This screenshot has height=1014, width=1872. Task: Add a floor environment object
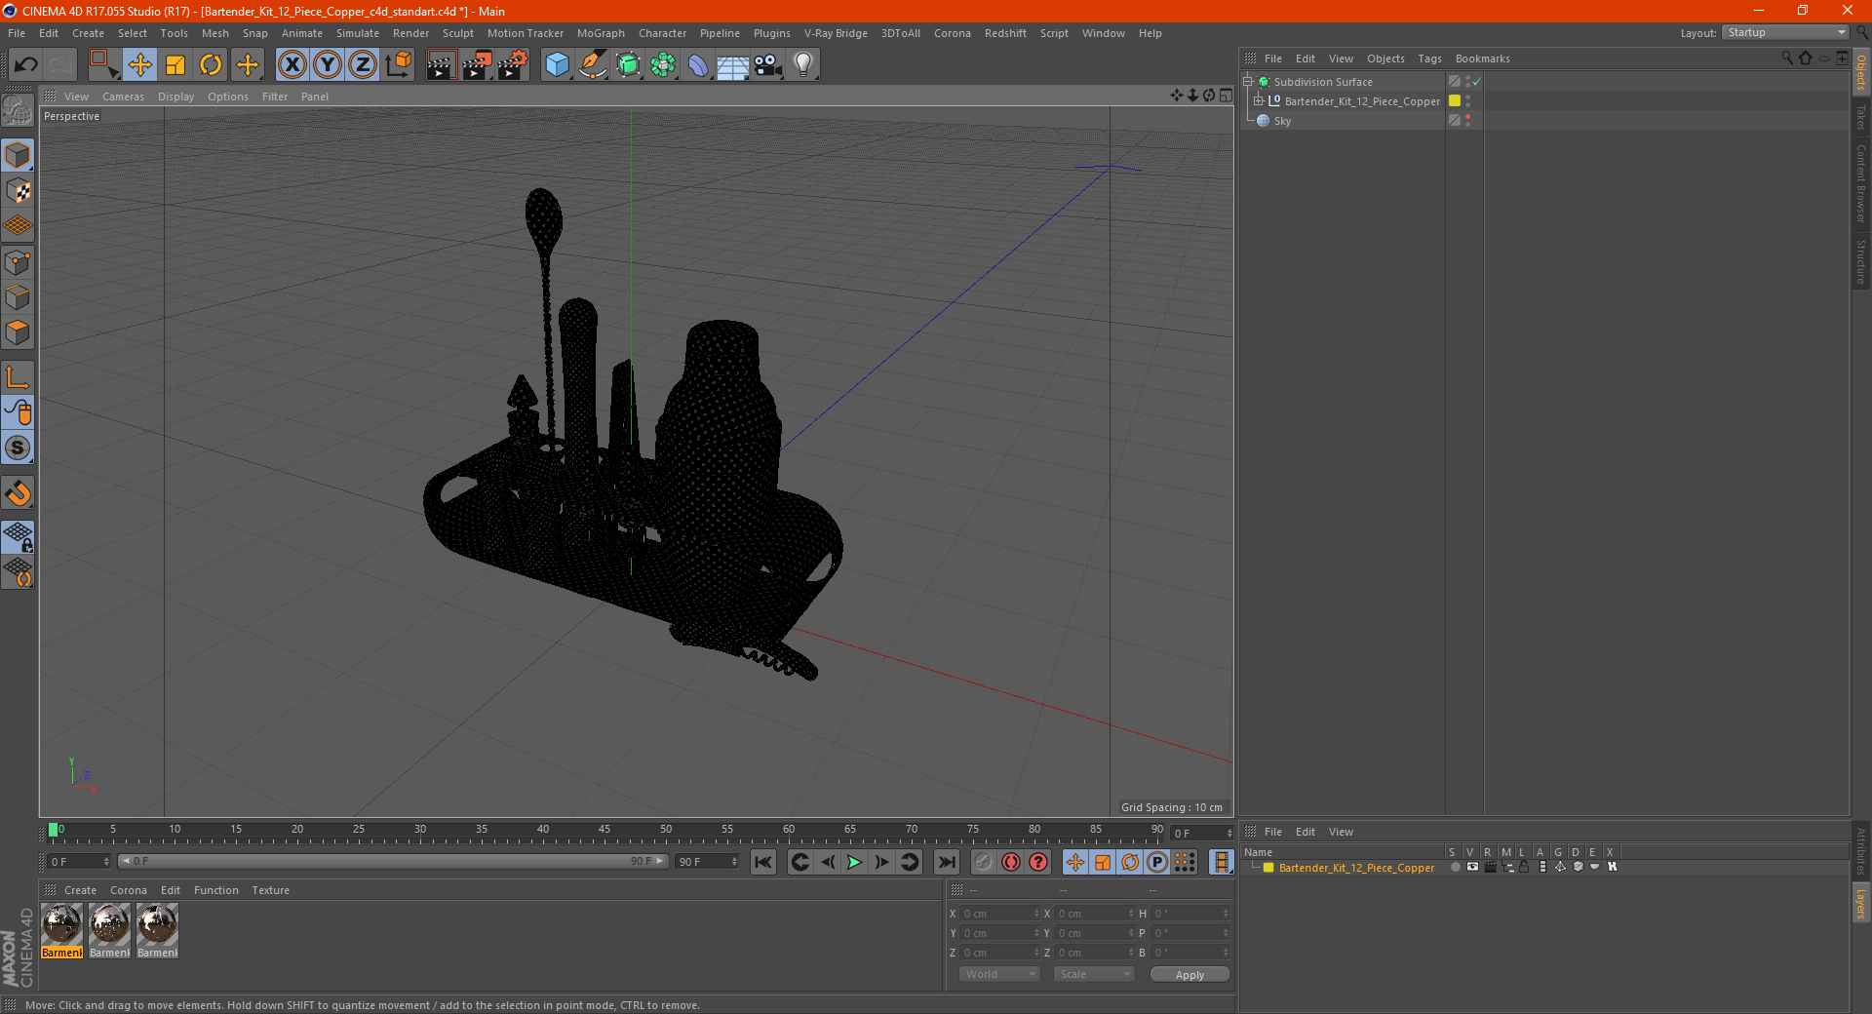[x=733, y=65]
